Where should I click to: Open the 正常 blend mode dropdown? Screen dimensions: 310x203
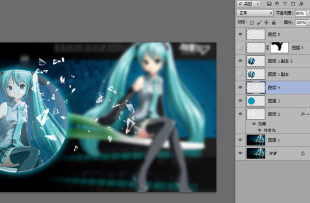(x=255, y=13)
